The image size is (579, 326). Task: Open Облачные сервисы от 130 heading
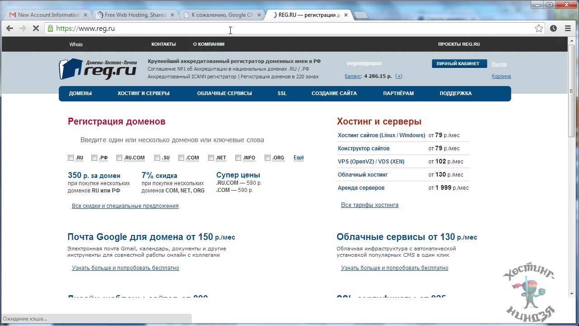[407, 237]
